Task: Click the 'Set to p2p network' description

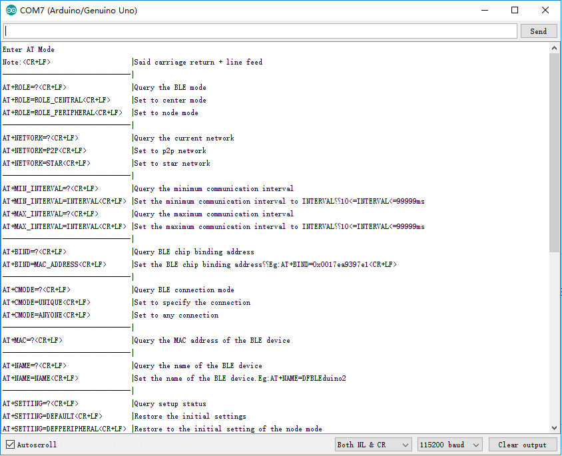Action: click(170, 151)
